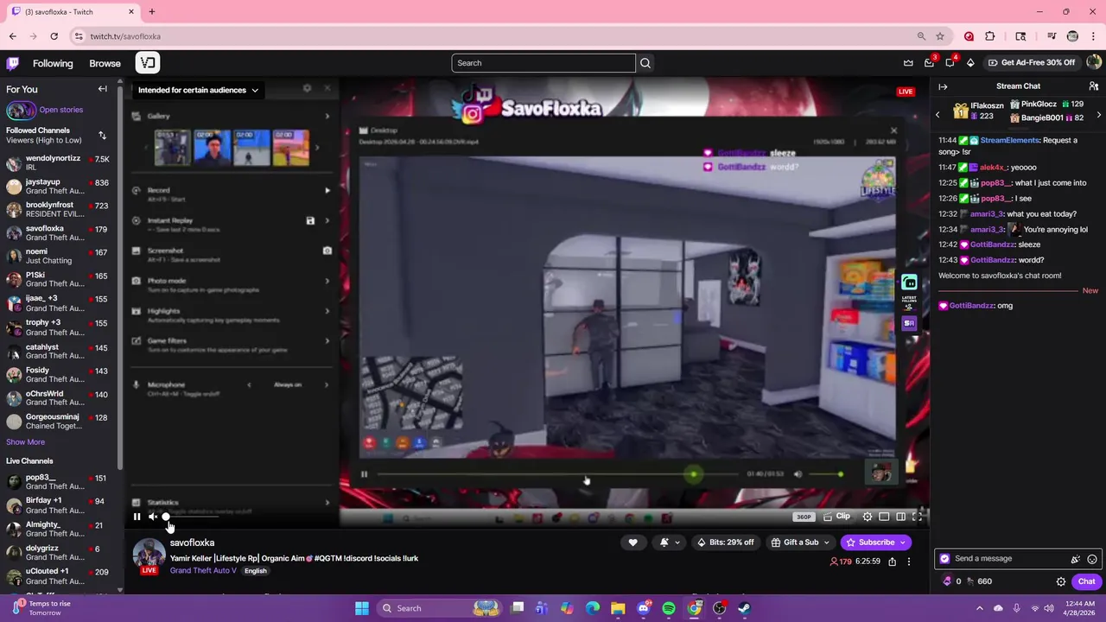Send message with Chat button
This screenshot has width=1106, height=622.
click(x=1086, y=581)
